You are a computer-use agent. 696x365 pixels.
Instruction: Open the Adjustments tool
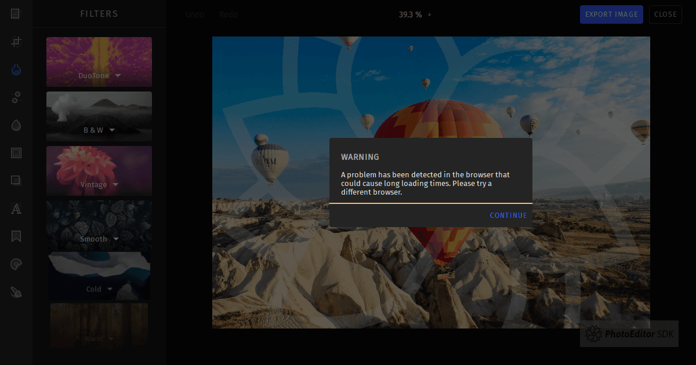[x=16, y=97]
